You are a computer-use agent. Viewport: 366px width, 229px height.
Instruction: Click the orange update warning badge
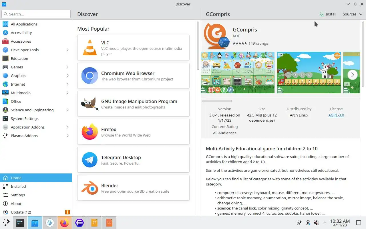click(67, 212)
